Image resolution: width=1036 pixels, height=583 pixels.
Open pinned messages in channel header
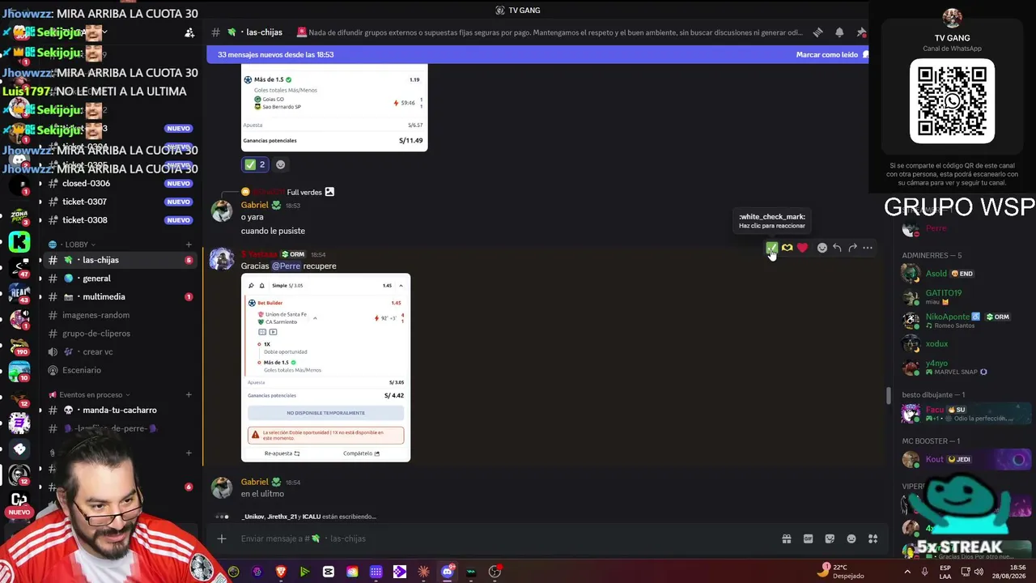861,32
